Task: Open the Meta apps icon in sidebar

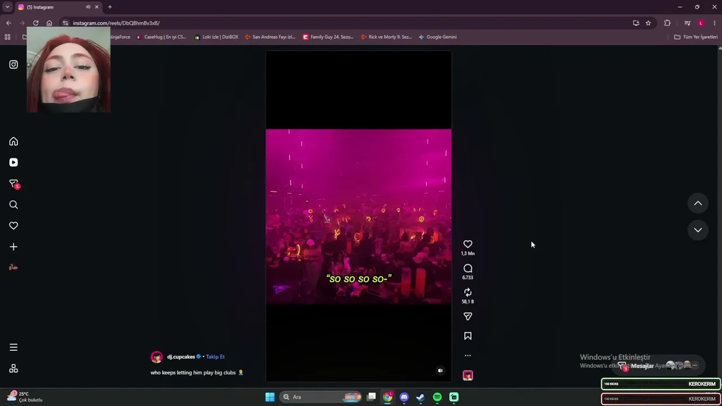Action: tap(14, 369)
